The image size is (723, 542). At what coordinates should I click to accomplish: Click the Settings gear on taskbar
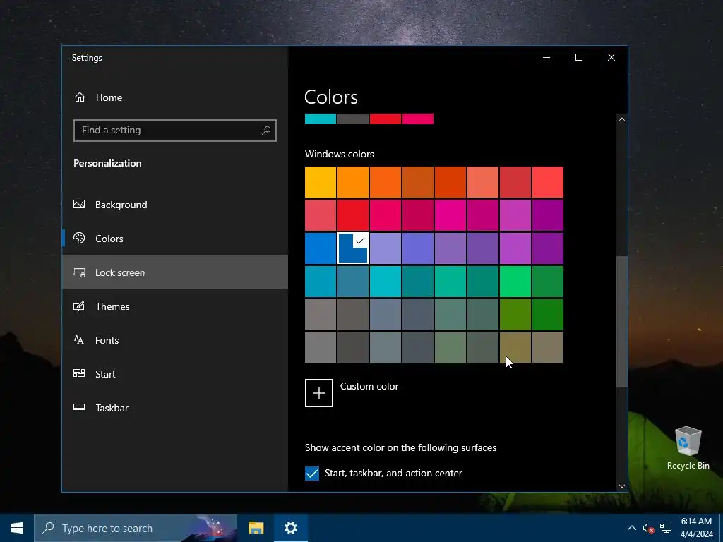point(290,528)
